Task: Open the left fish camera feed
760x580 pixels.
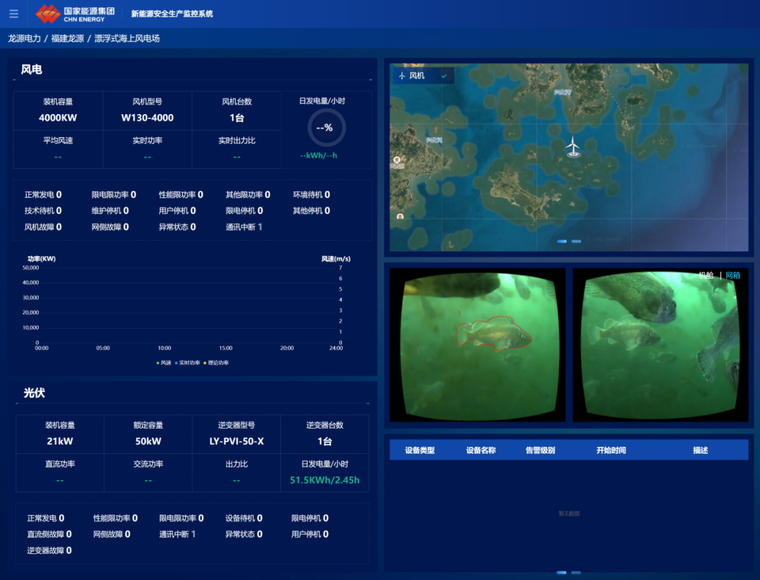Action: pyautogui.click(x=477, y=345)
